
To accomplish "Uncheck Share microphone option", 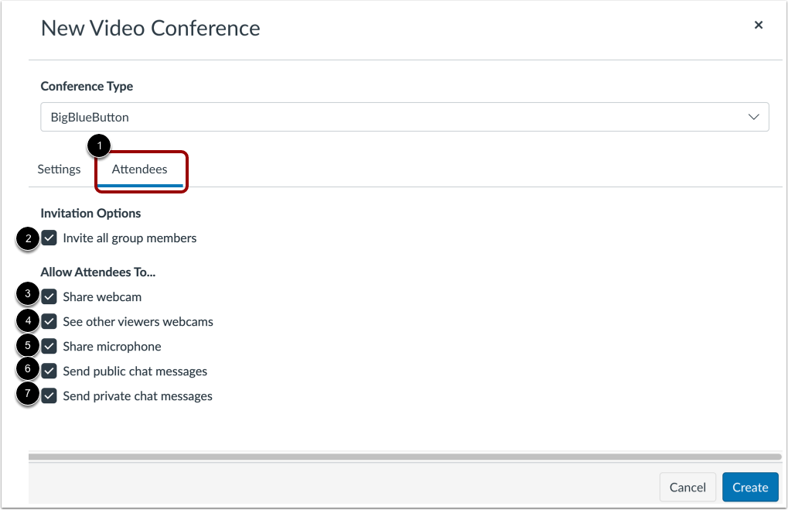I will (49, 346).
